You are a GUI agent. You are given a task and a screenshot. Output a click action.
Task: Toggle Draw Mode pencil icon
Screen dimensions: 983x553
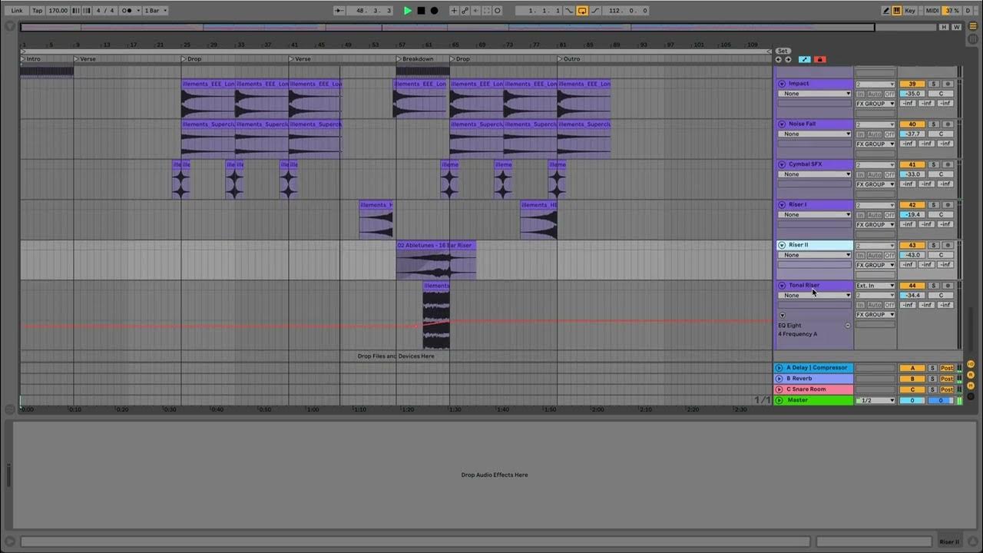click(885, 11)
